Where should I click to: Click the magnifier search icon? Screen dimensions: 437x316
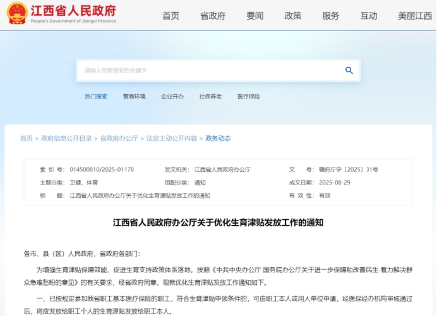pos(349,71)
